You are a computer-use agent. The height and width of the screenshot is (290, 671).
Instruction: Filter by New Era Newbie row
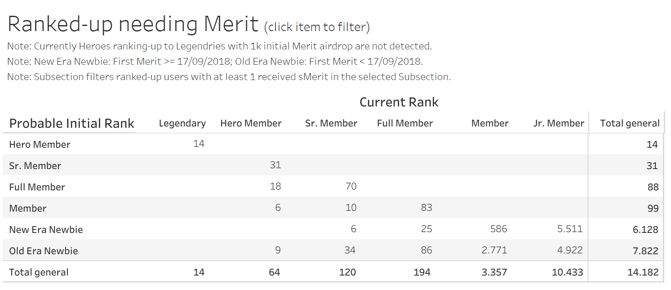(x=46, y=230)
